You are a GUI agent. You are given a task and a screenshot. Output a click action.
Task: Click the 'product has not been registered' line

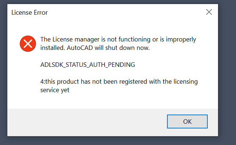119,81
